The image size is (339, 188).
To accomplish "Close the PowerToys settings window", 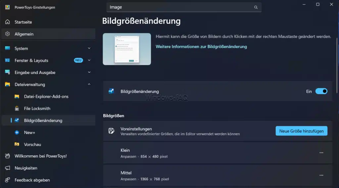I will [331, 4].
